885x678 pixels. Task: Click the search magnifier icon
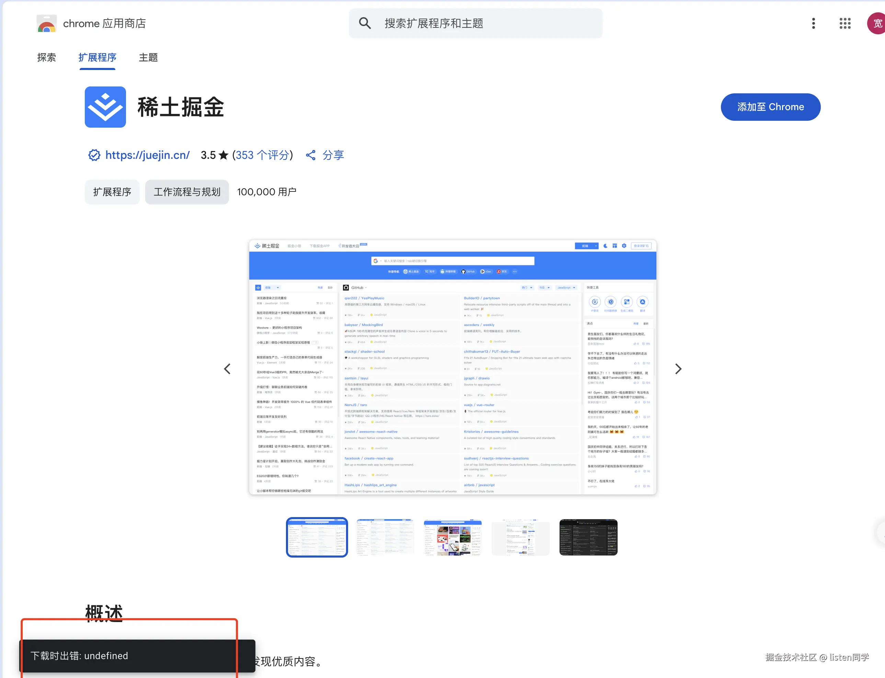pos(365,23)
